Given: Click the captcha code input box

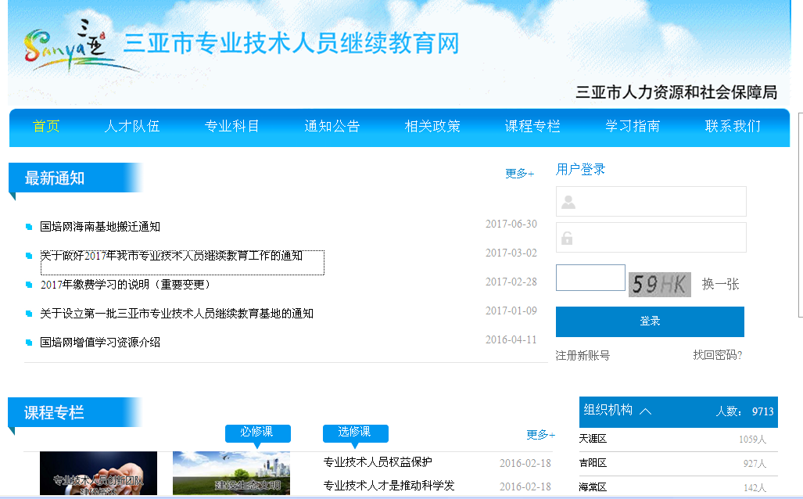Looking at the screenshot, I should pyautogui.click(x=590, y=278).
